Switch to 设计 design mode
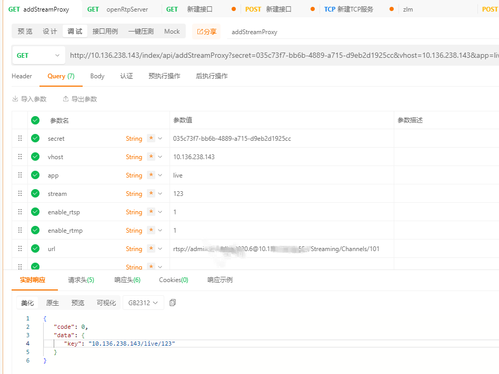Screen dimensions: 499x374 (50, 32)
